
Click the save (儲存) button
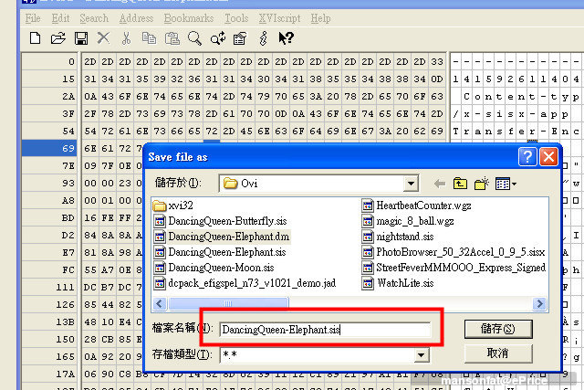point(498,329)
